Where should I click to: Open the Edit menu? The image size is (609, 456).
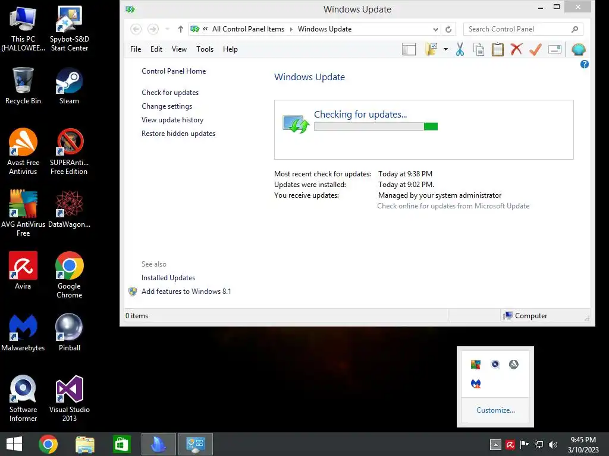point(156,49)
